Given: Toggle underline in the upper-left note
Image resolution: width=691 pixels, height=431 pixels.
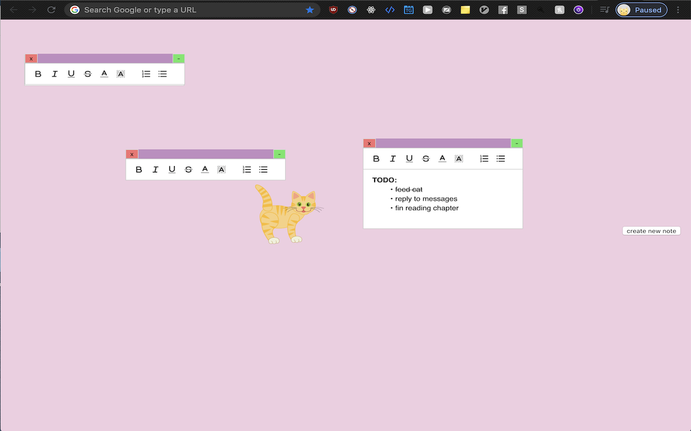Looking at the screenshot, I should (71, 74).
